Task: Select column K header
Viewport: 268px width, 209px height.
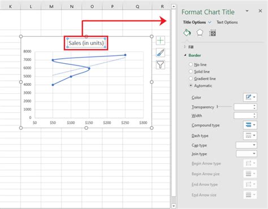Action: (10, 7)
